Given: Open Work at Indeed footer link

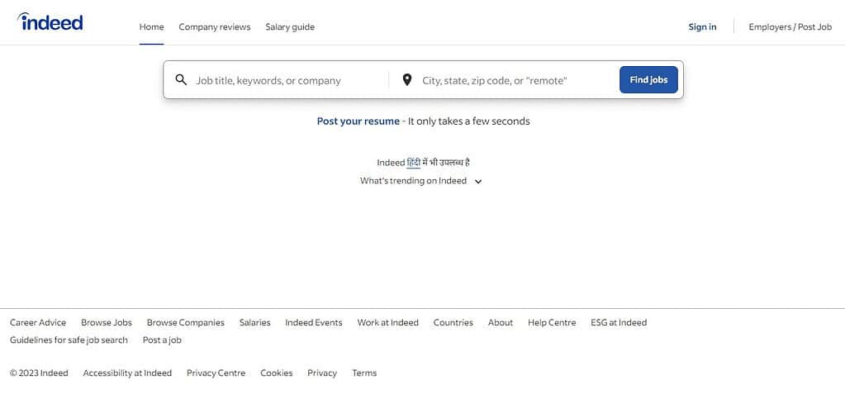Looking at the screenshot, I should tap(387, 322).
